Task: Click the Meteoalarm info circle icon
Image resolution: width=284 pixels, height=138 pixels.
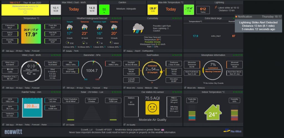Action: click(x=25, y=12)
